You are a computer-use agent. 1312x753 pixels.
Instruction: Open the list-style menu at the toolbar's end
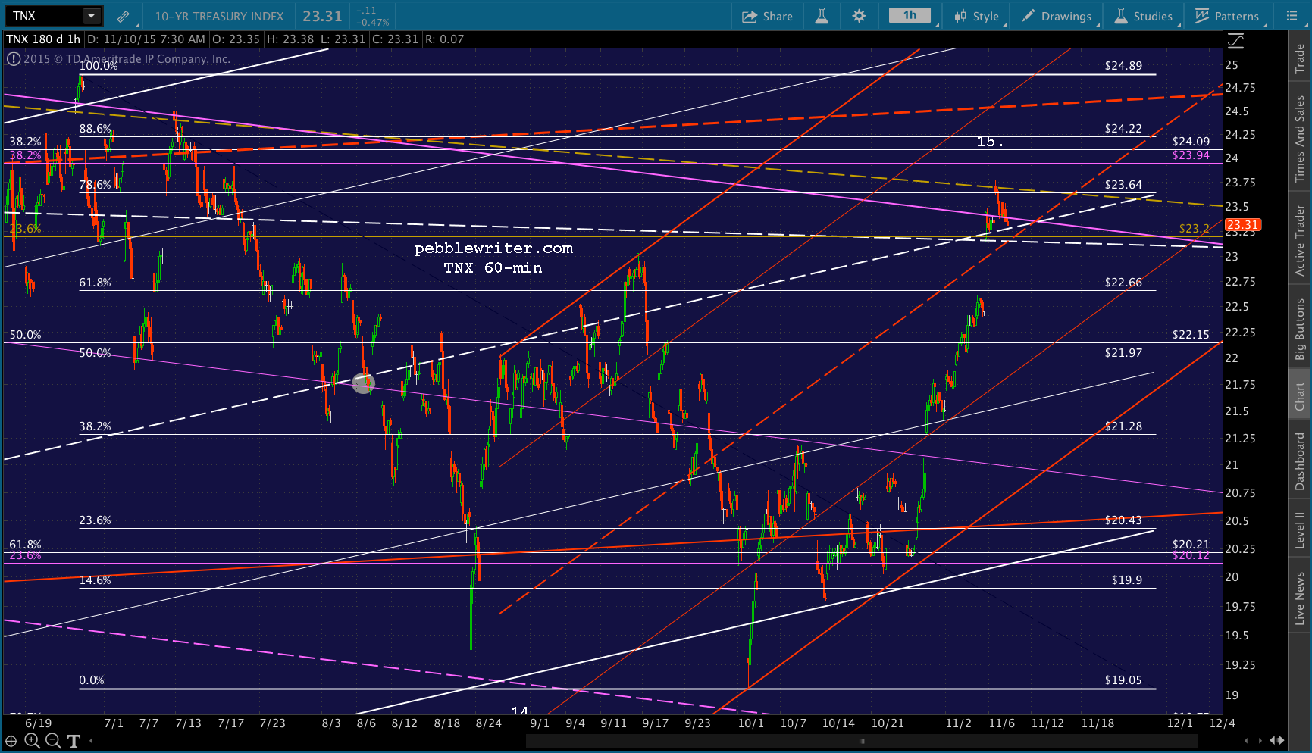pos(1292,16)
